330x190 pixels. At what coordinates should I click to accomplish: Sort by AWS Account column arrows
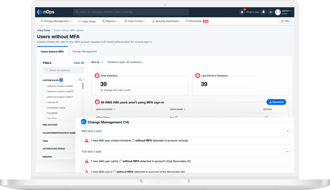click(114, 109)
